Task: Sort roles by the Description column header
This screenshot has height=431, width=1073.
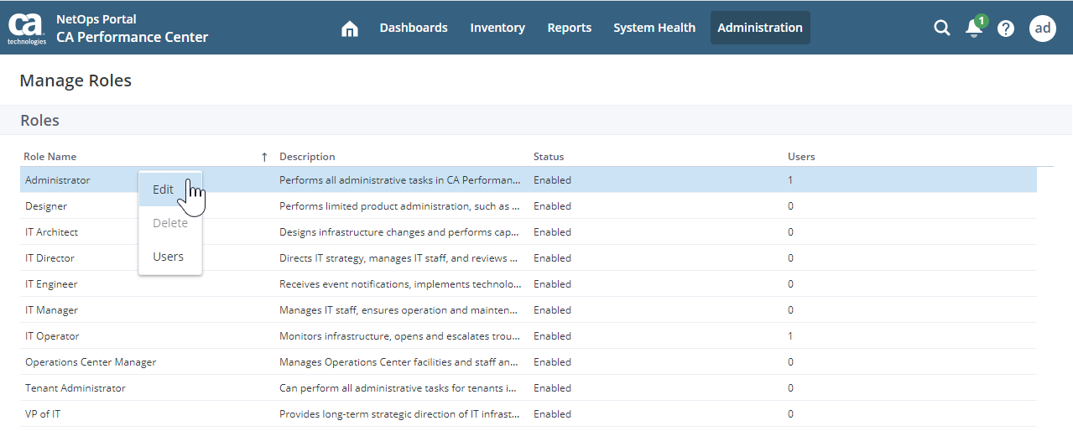Action: (307, 157)
